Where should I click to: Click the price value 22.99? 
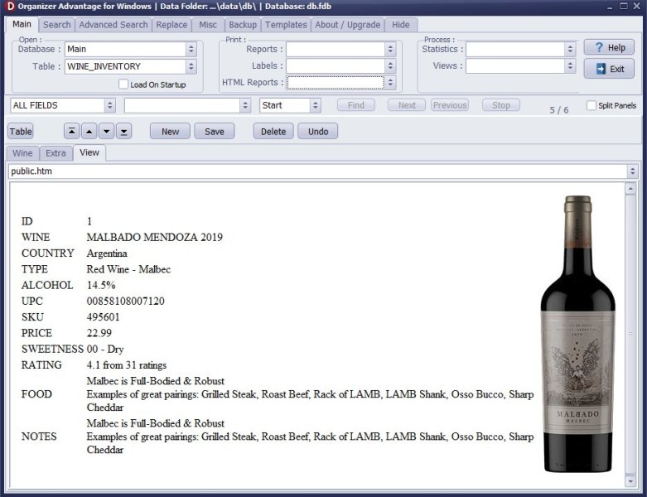pos(99,333)
